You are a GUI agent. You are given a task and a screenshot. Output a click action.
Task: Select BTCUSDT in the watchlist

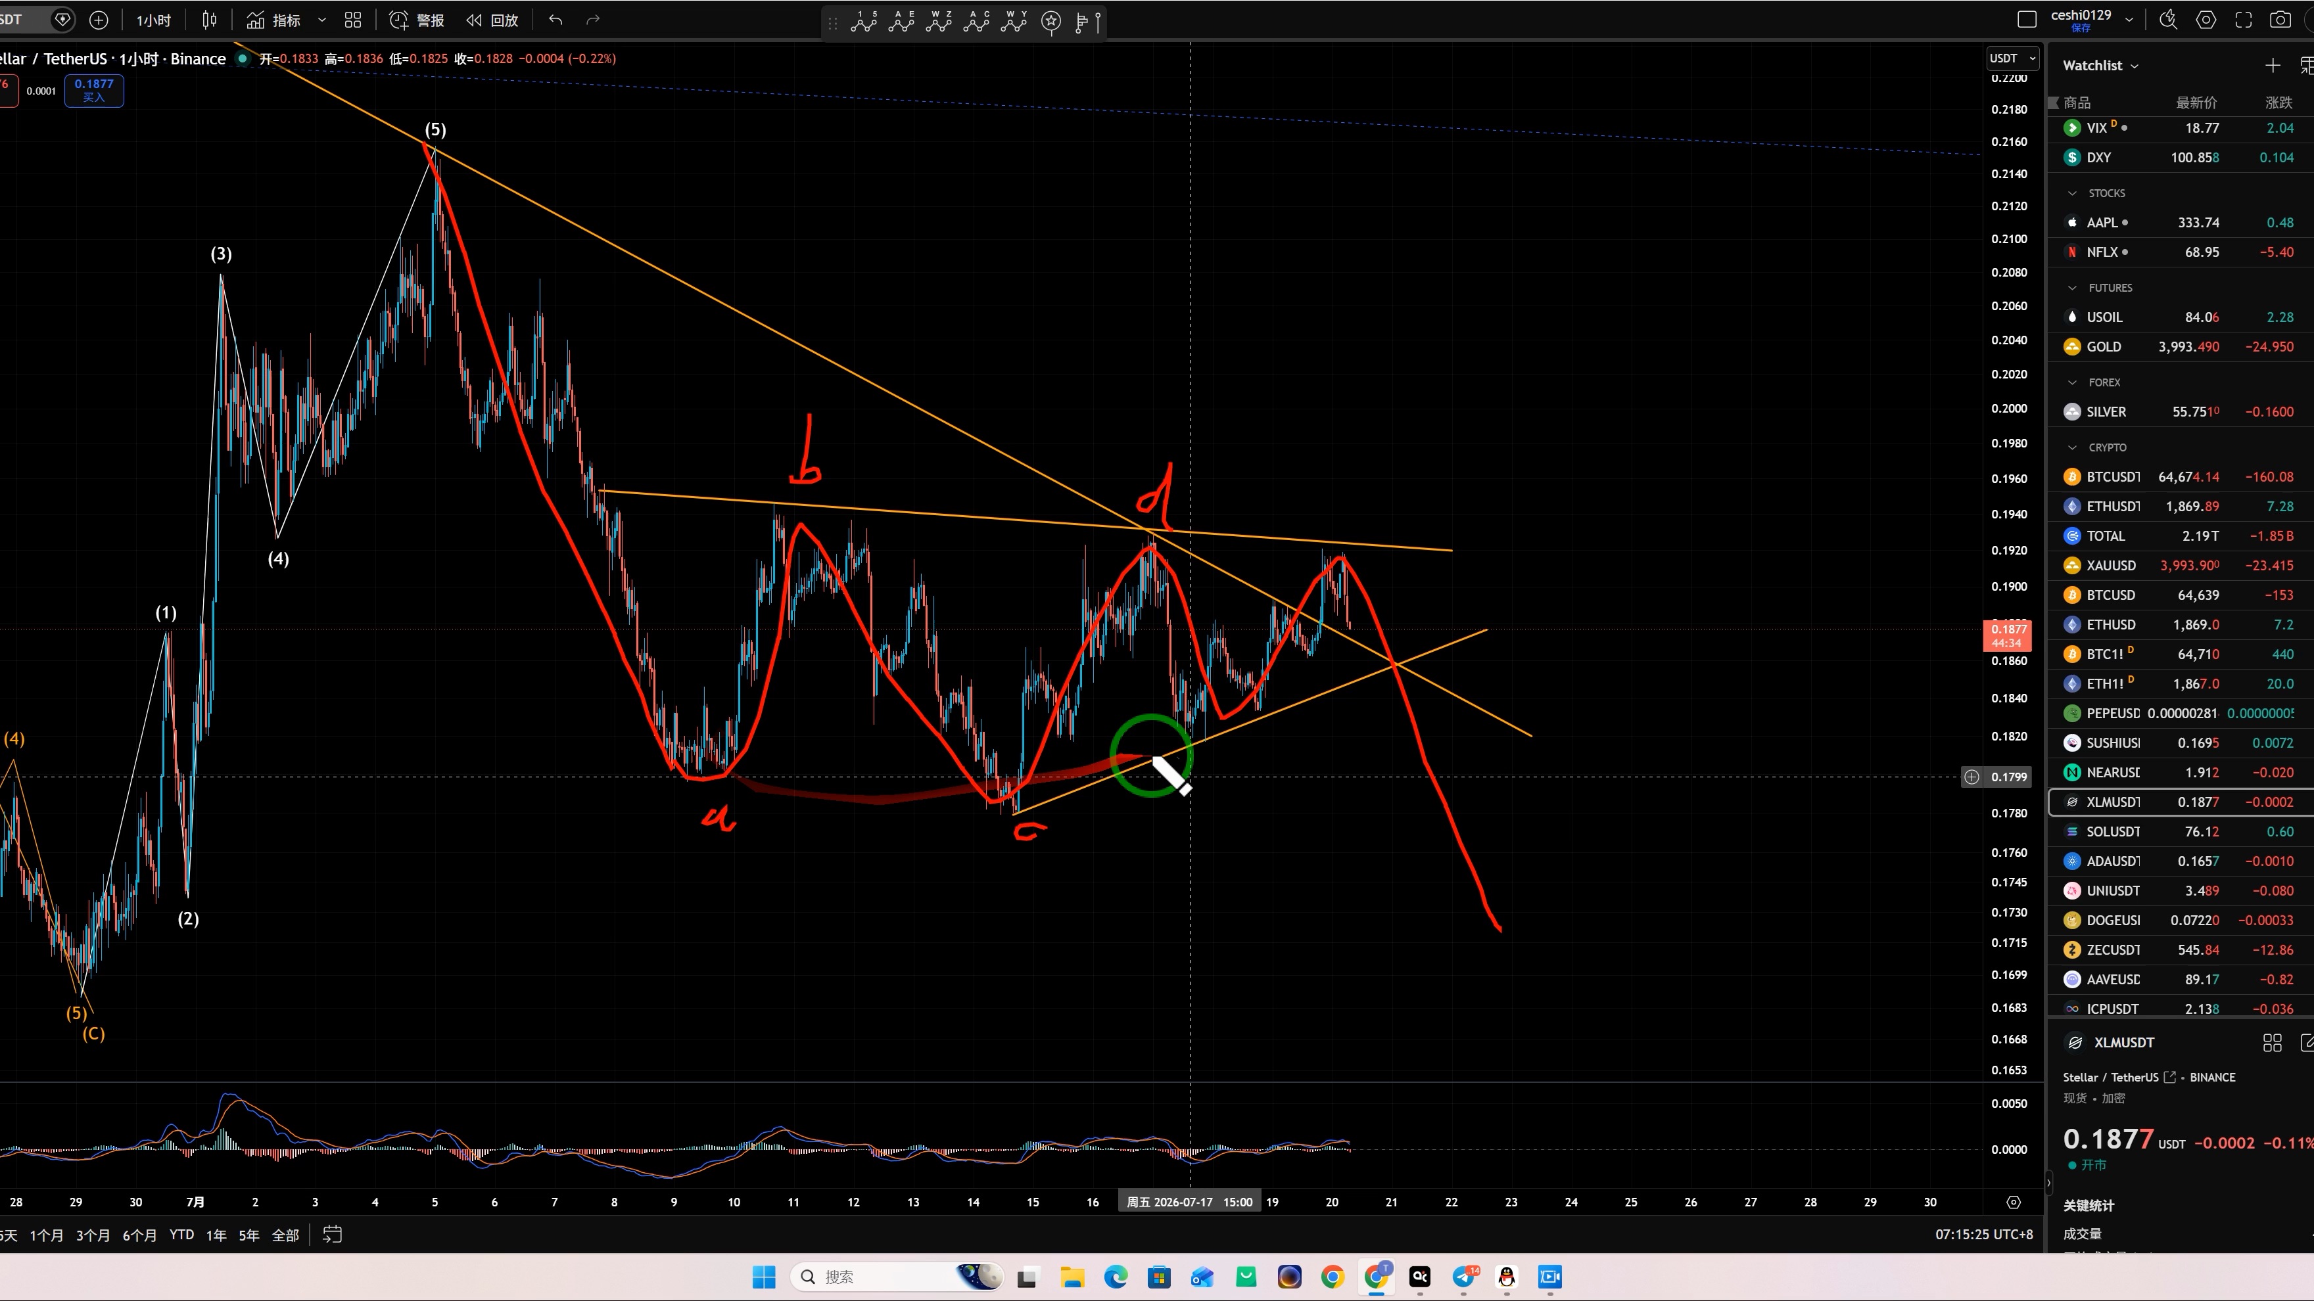2181,477
